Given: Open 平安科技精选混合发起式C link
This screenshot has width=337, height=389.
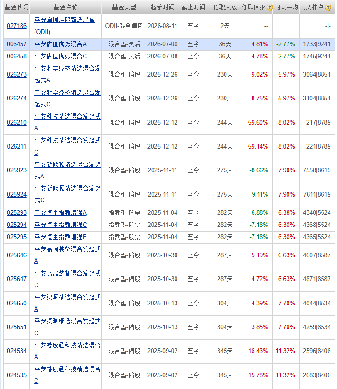Looking at the screenshot, I should pos(68,146).
